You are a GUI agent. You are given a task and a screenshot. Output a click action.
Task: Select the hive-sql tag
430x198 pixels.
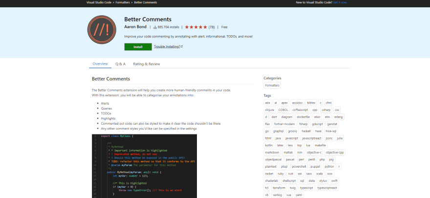[x=331, y=131]
